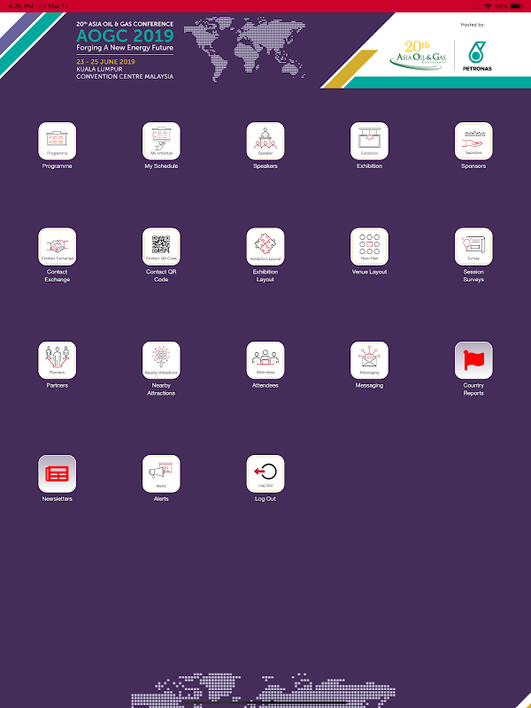The width and height of the screenshot is (531, 708).
Task: Click the '23 - 25 JUNE 2019' date text
Action: click(105, 62)
